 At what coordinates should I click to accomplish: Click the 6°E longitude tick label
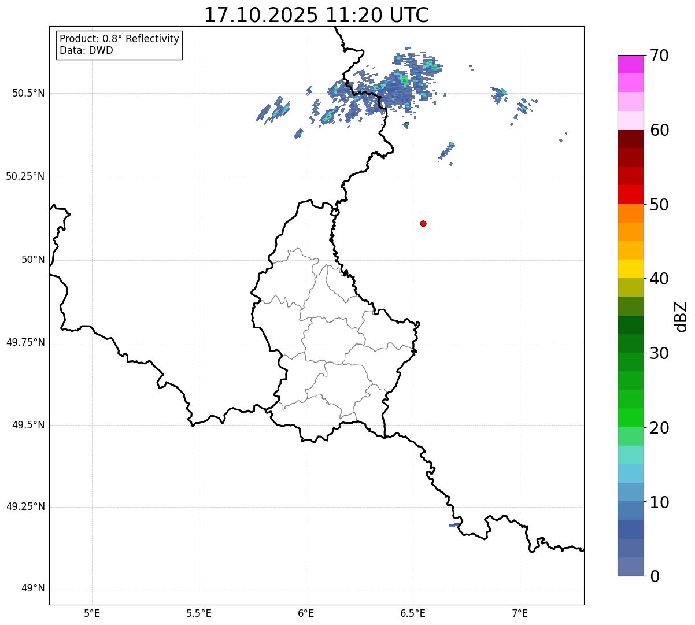pos(306,613)
